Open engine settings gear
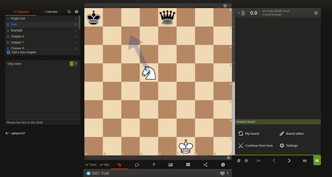 tap(316, 13)
